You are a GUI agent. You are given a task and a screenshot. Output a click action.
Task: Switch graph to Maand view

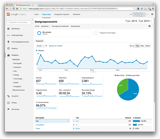pyautogui.click(x=148, y=46)
